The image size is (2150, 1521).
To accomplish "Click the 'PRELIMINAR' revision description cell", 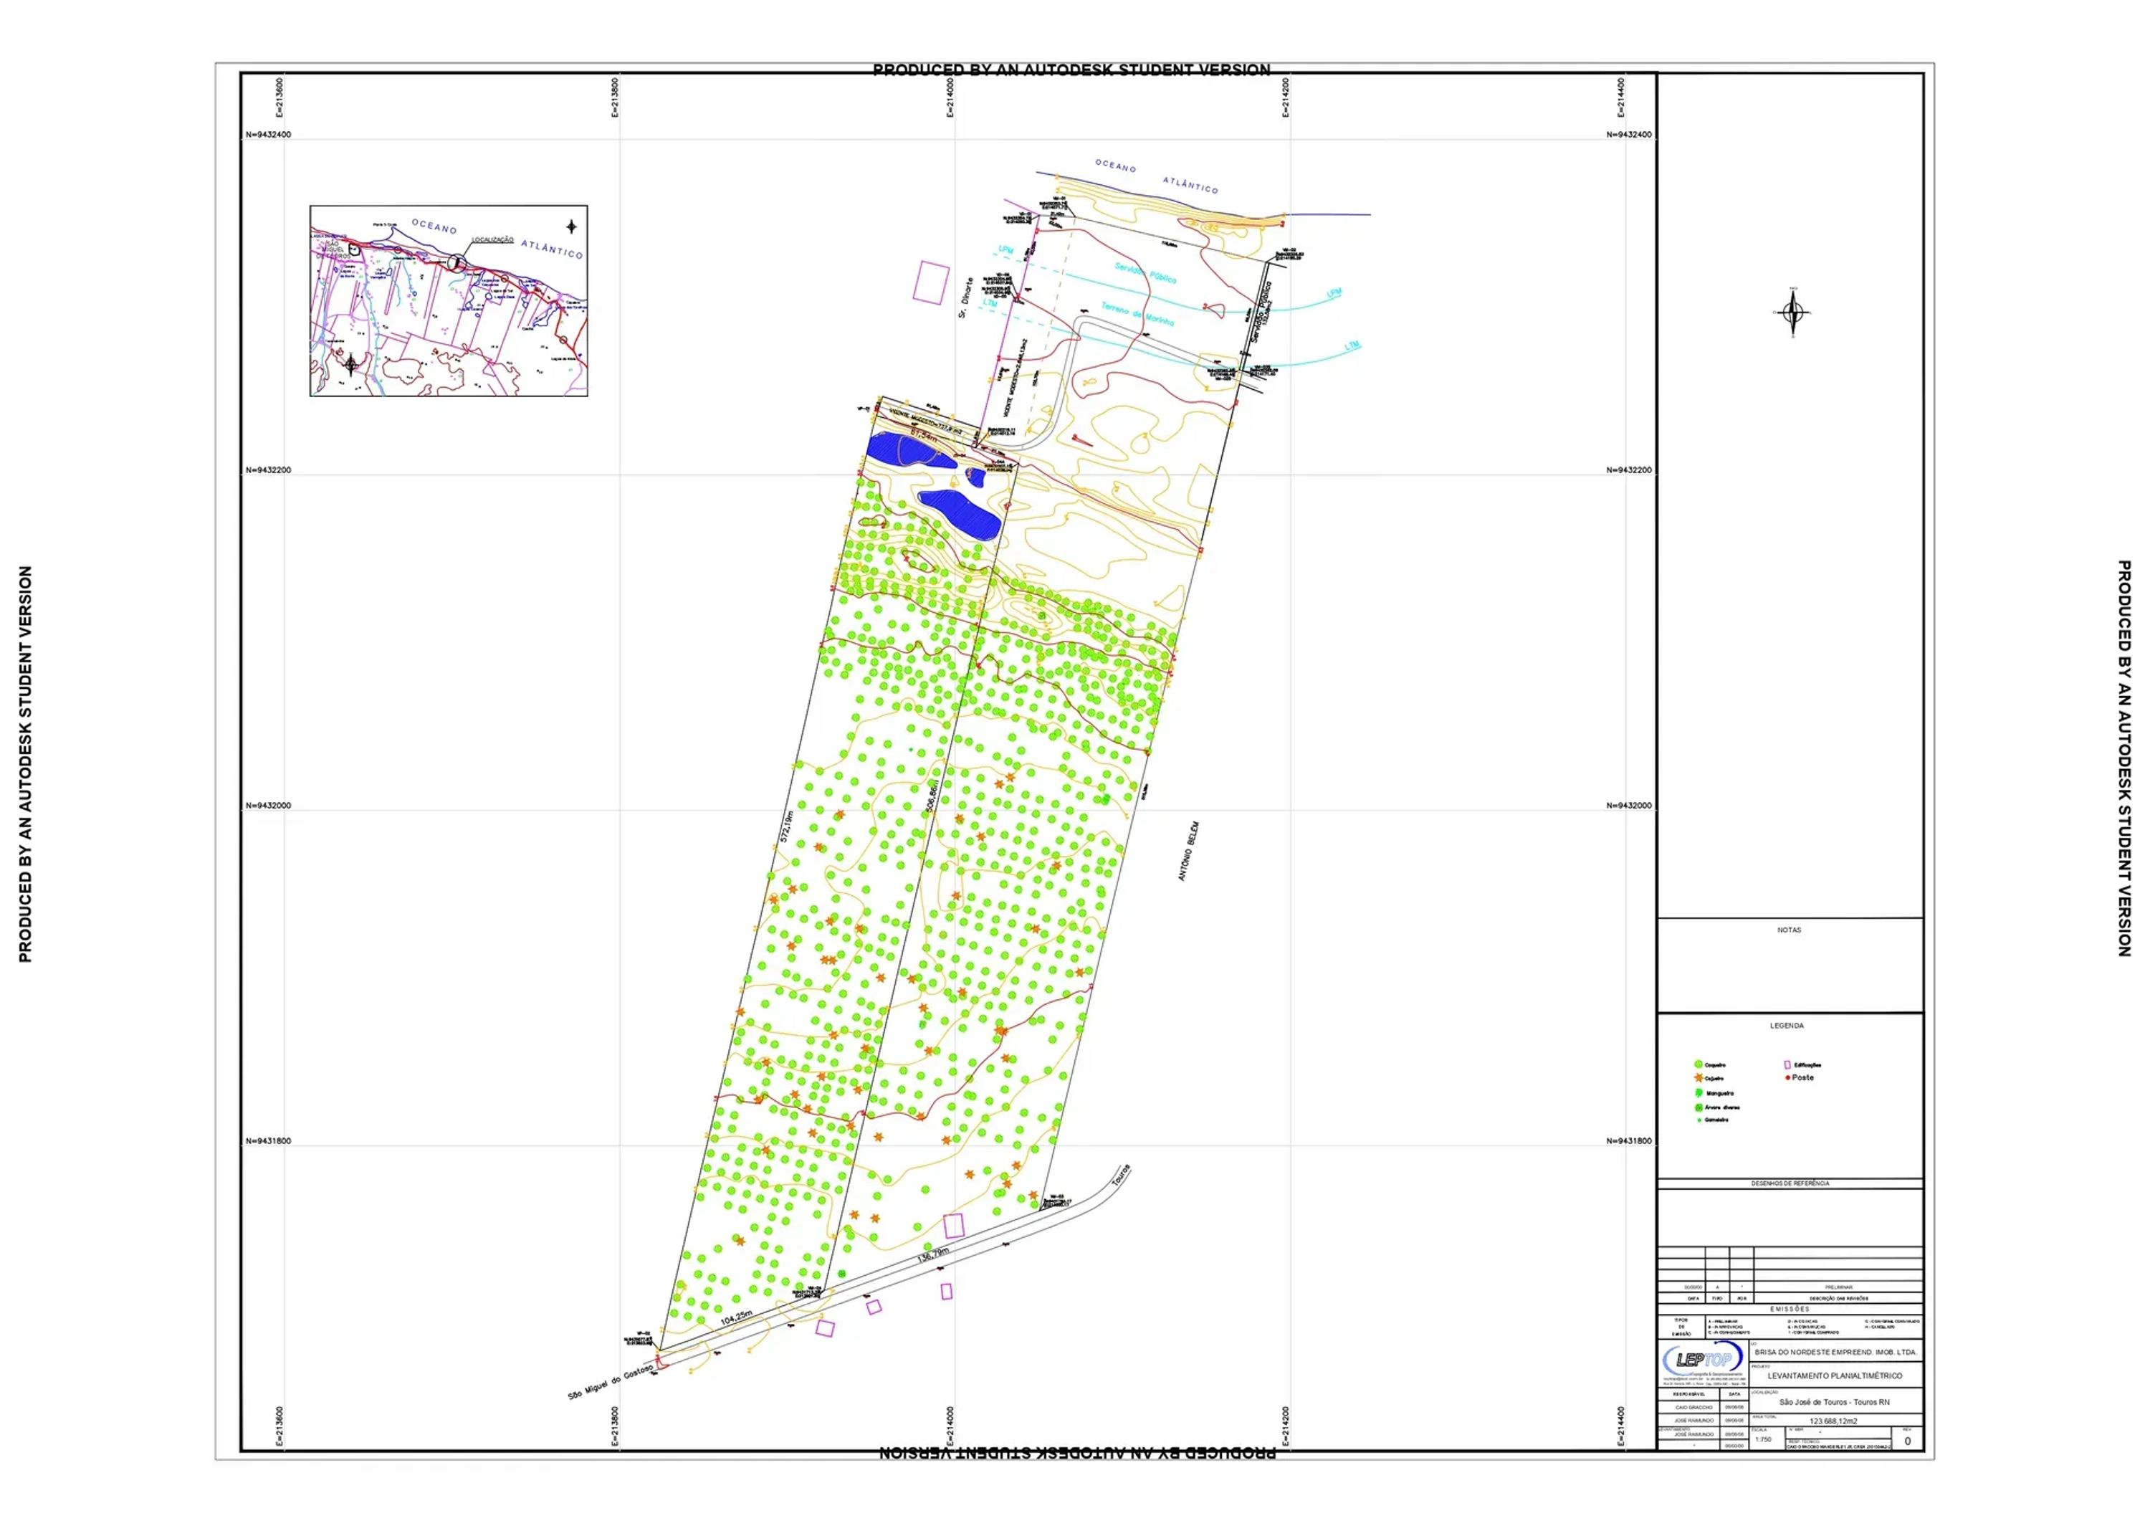I will click(1838, 1288).
